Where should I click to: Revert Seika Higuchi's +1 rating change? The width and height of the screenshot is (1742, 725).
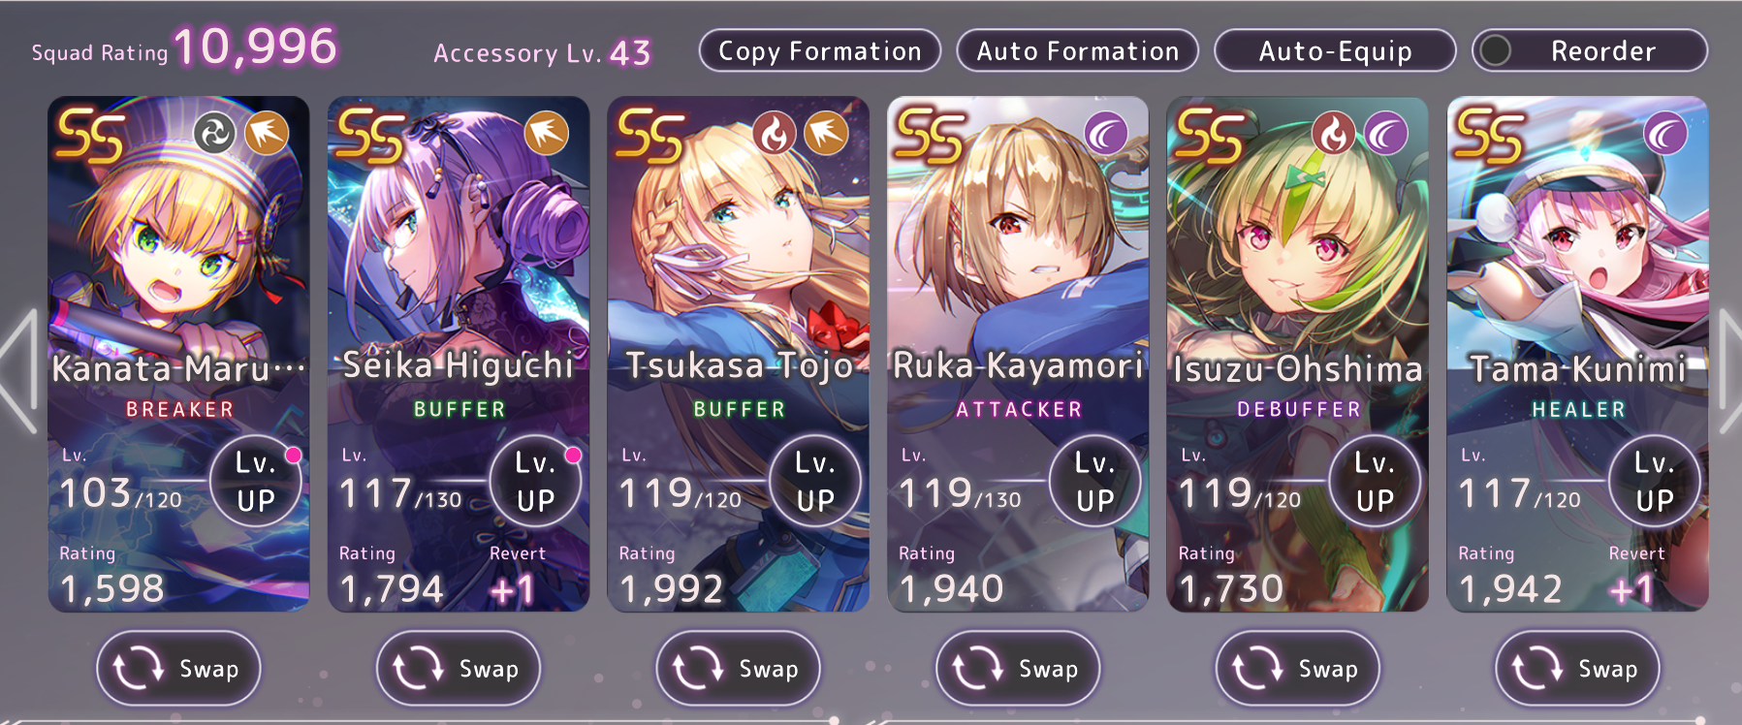pyautogui.click(x=516, y=577)
